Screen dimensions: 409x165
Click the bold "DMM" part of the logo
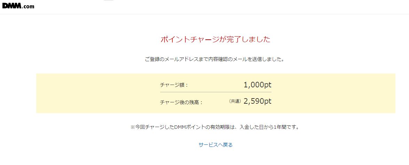12,6
